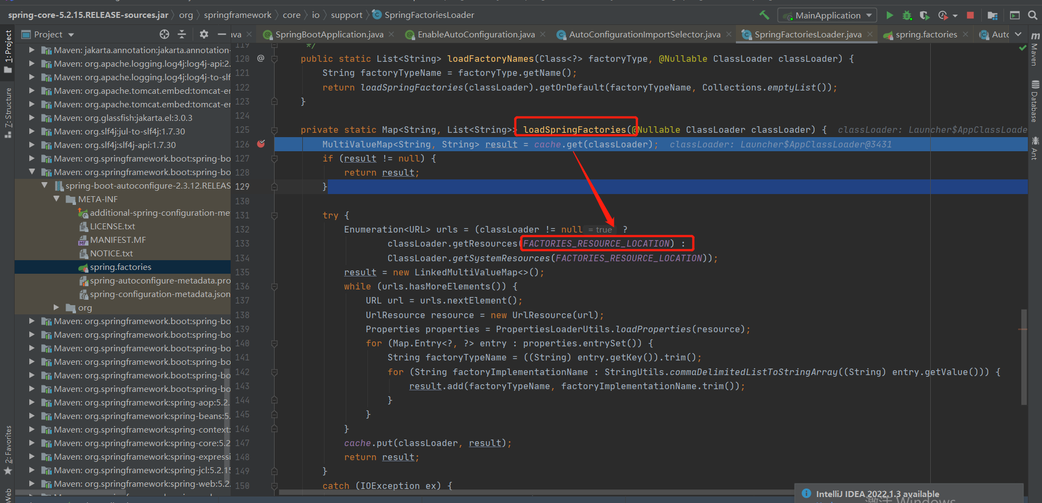Open the Database tool window
The width and height of the screenshot is (1042, 503).
(x=1035, y=101)
